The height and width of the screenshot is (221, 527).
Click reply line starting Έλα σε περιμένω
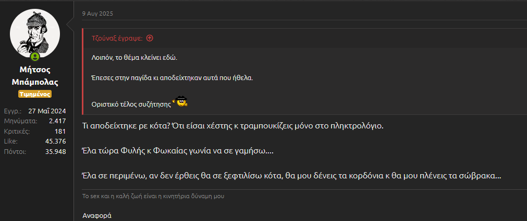point(291,176)
